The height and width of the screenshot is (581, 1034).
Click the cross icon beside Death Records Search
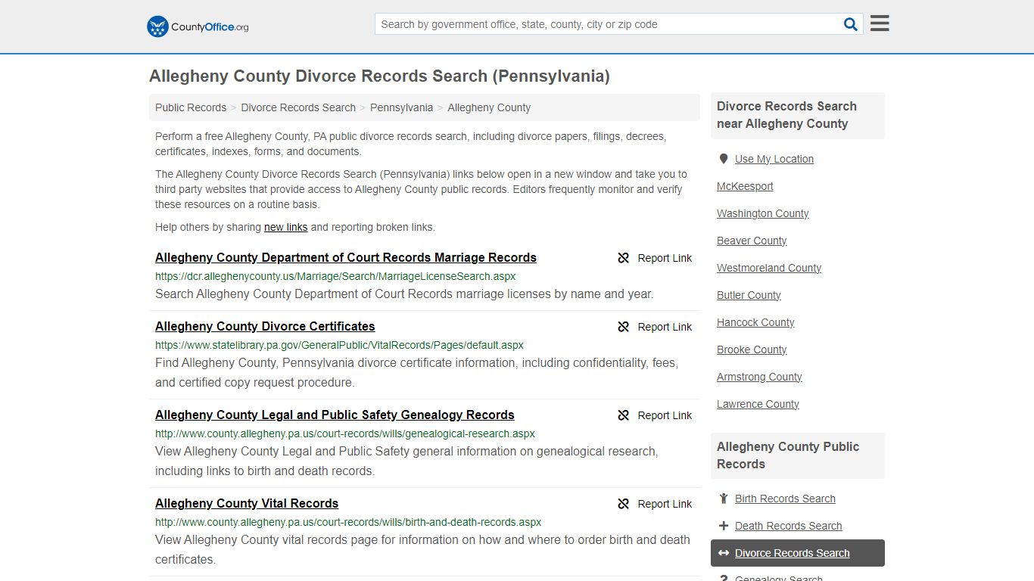(x=724, y=526)
